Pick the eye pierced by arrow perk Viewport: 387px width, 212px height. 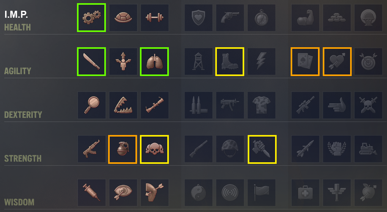click(123, 193)
